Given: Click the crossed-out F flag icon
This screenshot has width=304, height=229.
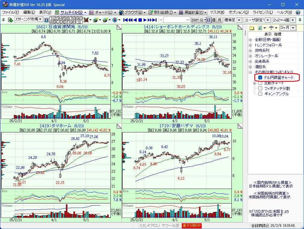Looking at the screenshot, I should [x=86, y=20].
